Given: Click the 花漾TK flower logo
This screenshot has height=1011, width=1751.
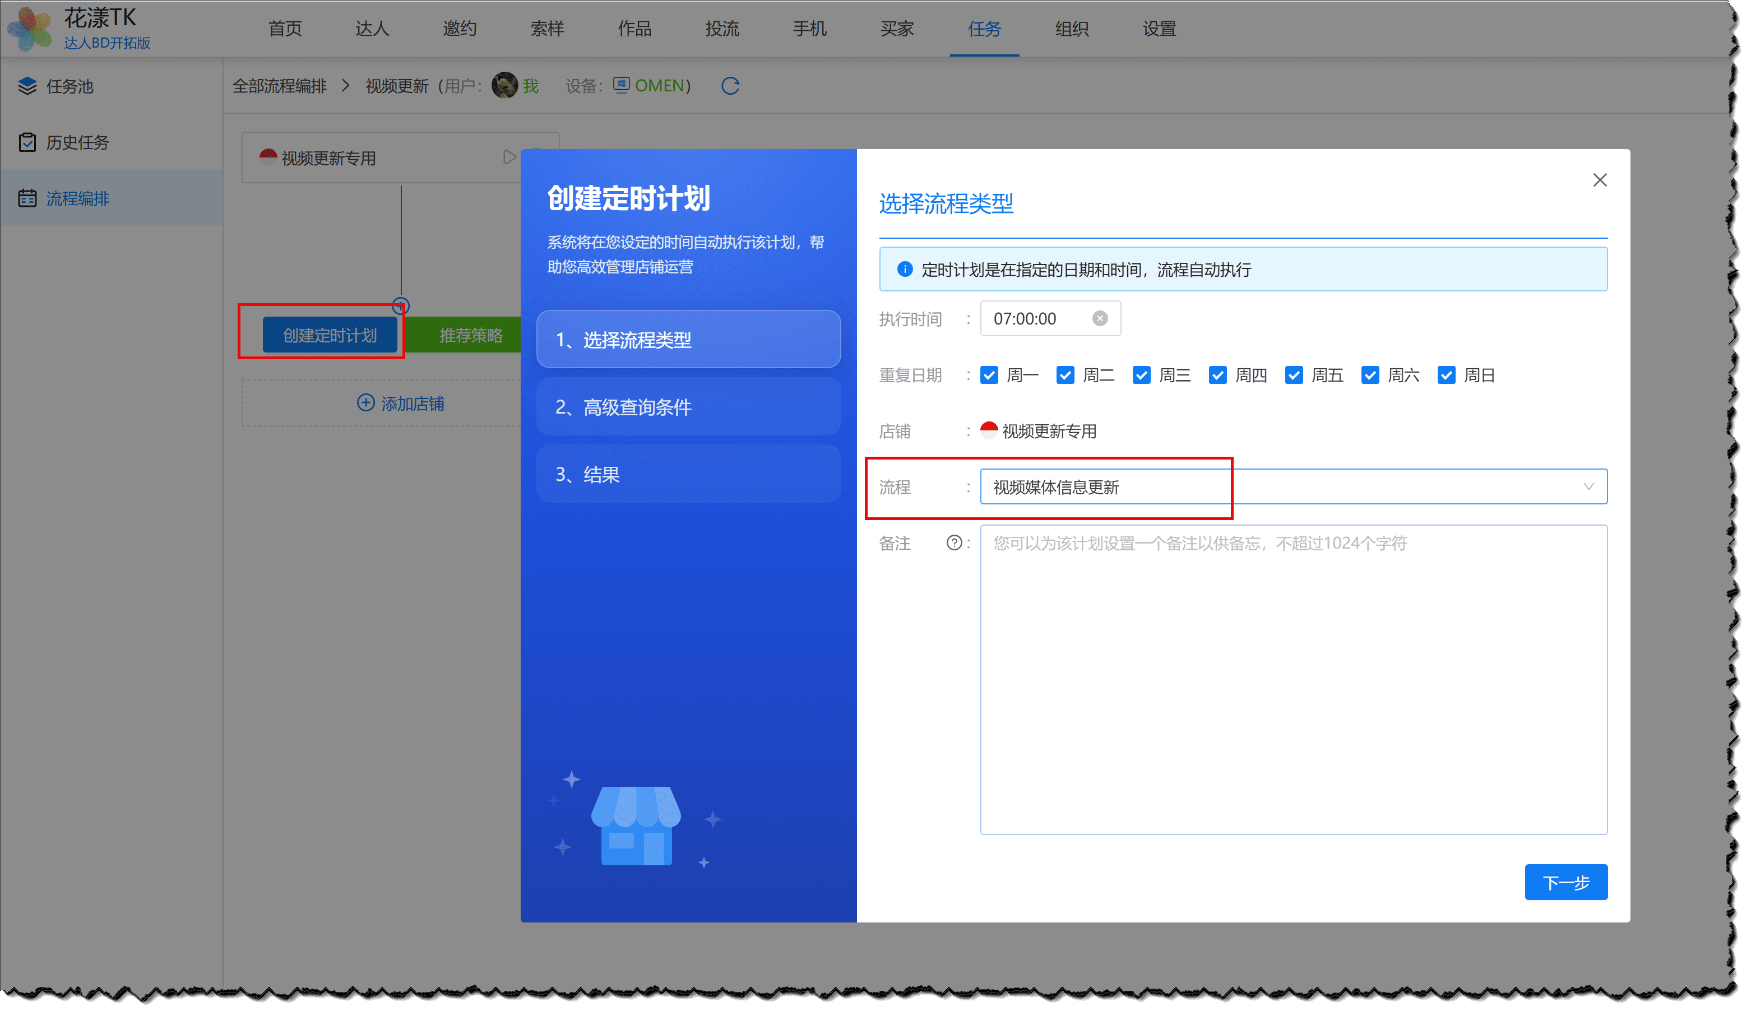Looking at the screenshot, I should pos(29,29).
